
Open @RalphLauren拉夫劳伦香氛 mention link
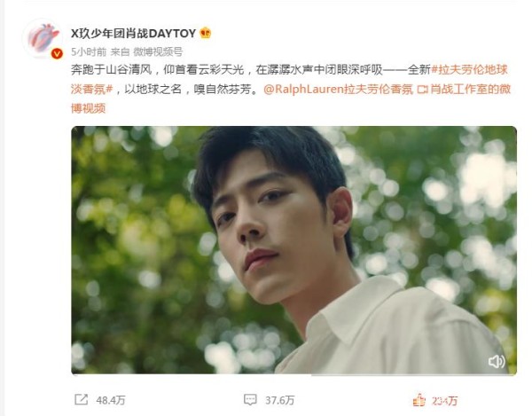(x=339, y=90)
